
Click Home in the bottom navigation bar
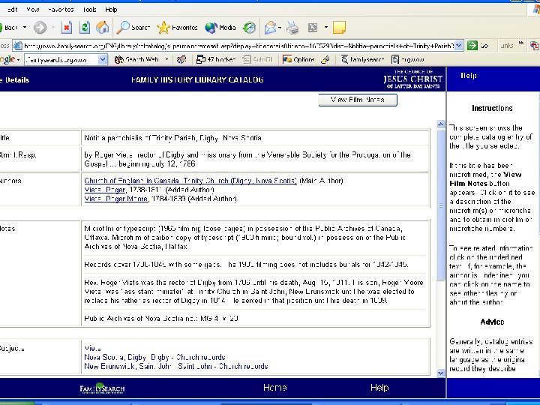(x=274, y=388)
